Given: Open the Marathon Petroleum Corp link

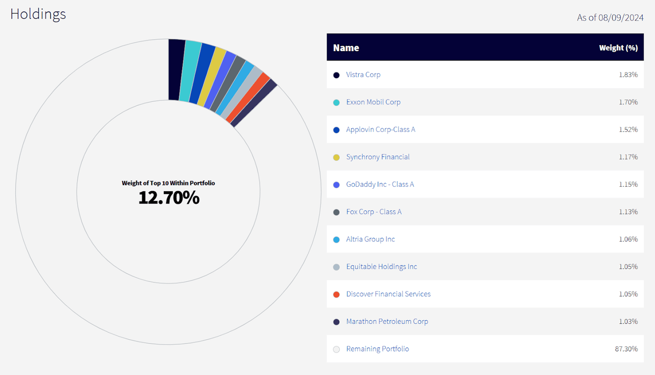Looking at the screenshot, I should (387, 321).
